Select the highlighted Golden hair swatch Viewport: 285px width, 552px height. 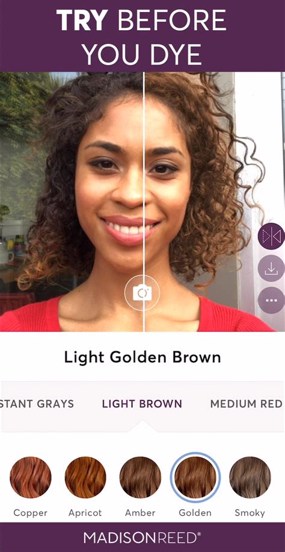click(195, 477)
